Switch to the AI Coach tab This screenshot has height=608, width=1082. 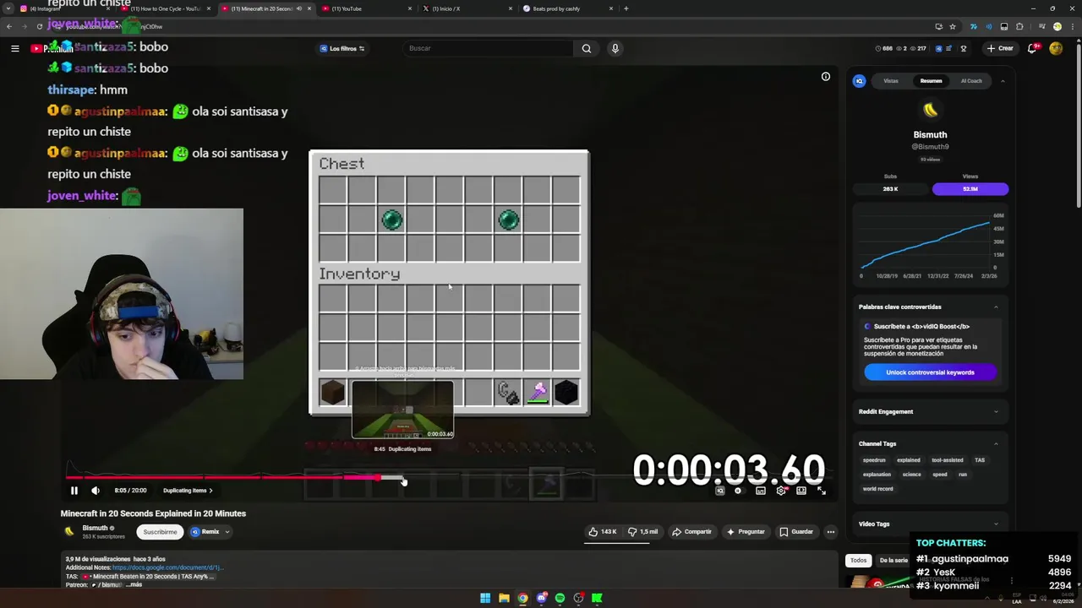point(971,81)
